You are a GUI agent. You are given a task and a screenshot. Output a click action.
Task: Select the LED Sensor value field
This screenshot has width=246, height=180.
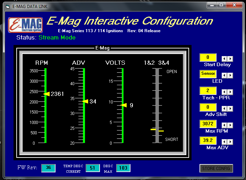click(208, 74)
